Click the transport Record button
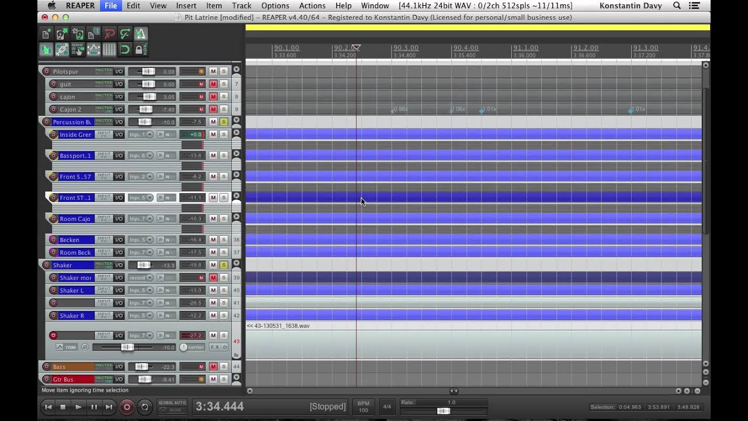This screenshot has height=421, width=748. tap(126, 407)
